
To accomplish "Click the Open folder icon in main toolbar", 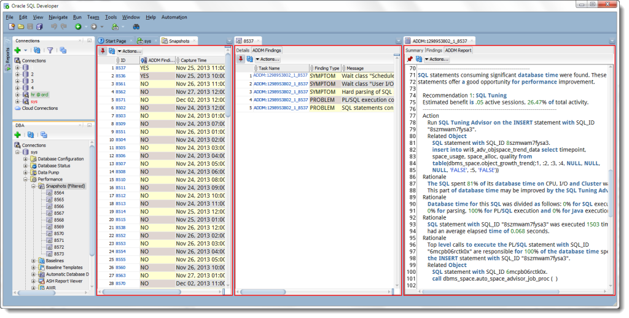I will click(21, 26).
